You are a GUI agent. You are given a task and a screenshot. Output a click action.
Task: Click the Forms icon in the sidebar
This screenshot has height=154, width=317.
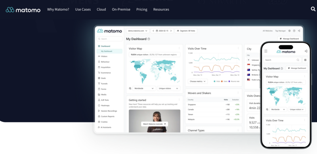click(x=99, y=89)
